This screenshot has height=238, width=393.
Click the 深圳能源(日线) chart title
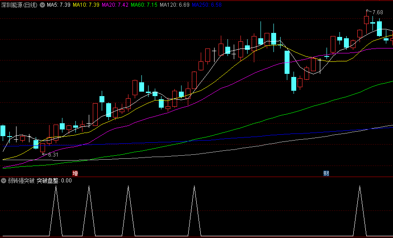point(19,5)
